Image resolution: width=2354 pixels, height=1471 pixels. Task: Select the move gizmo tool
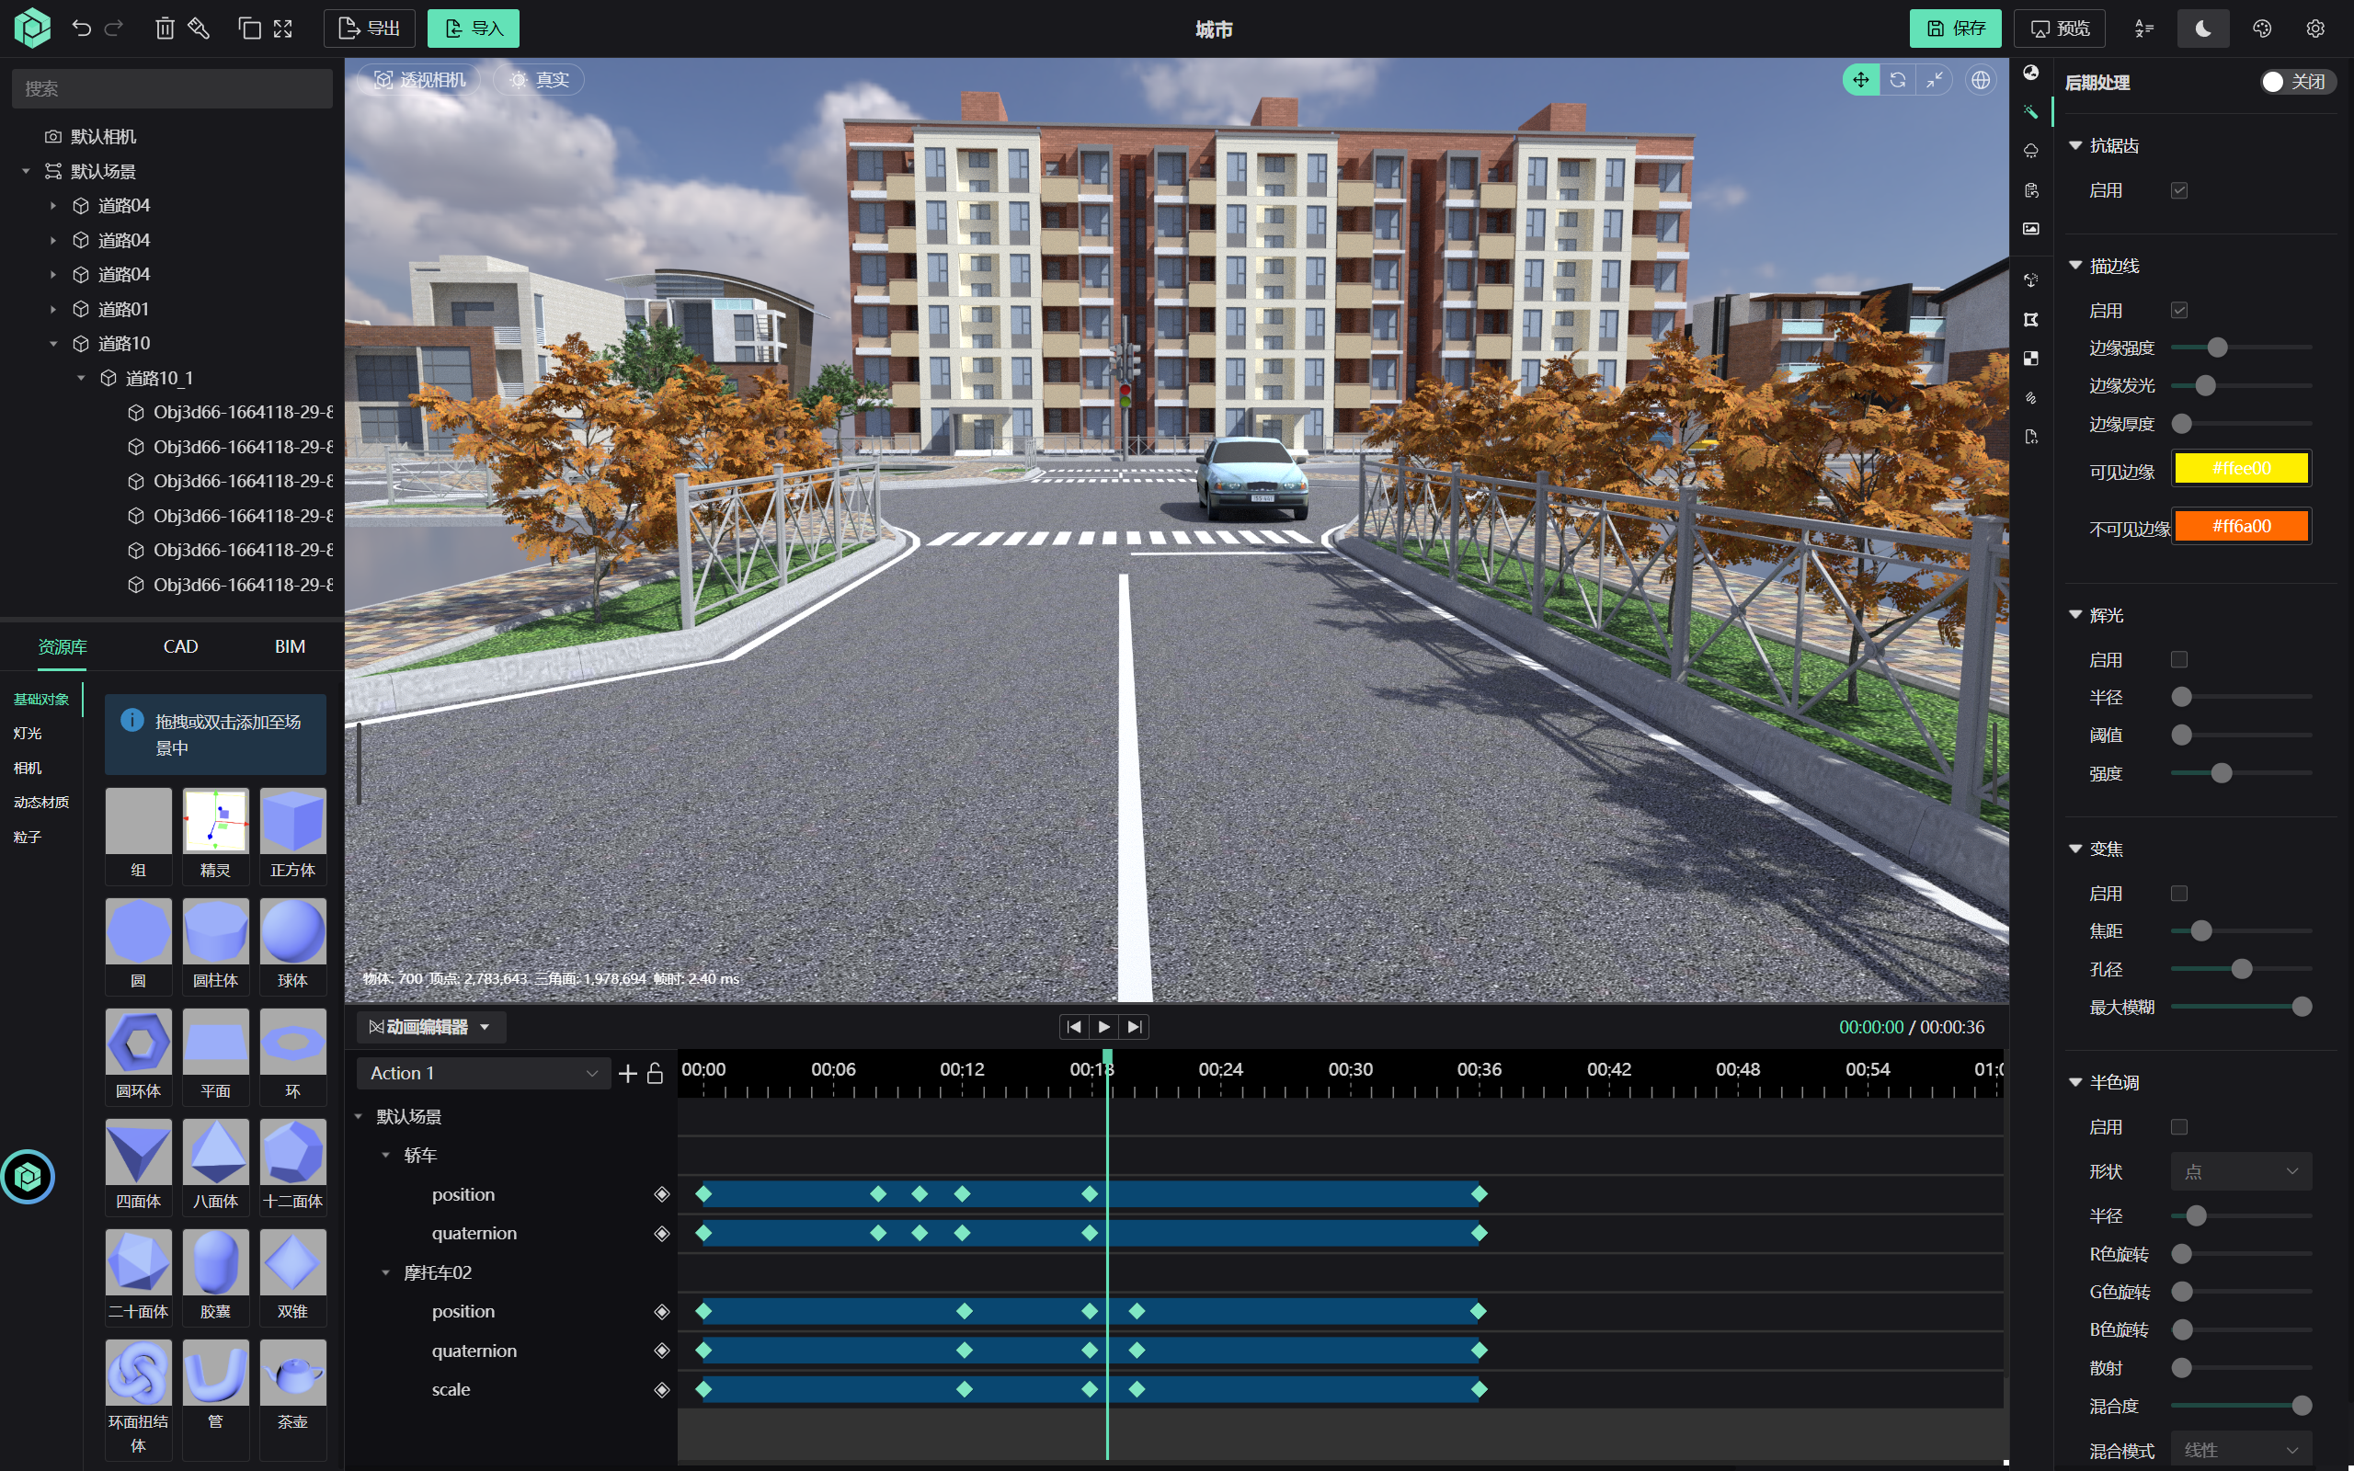1860,80
